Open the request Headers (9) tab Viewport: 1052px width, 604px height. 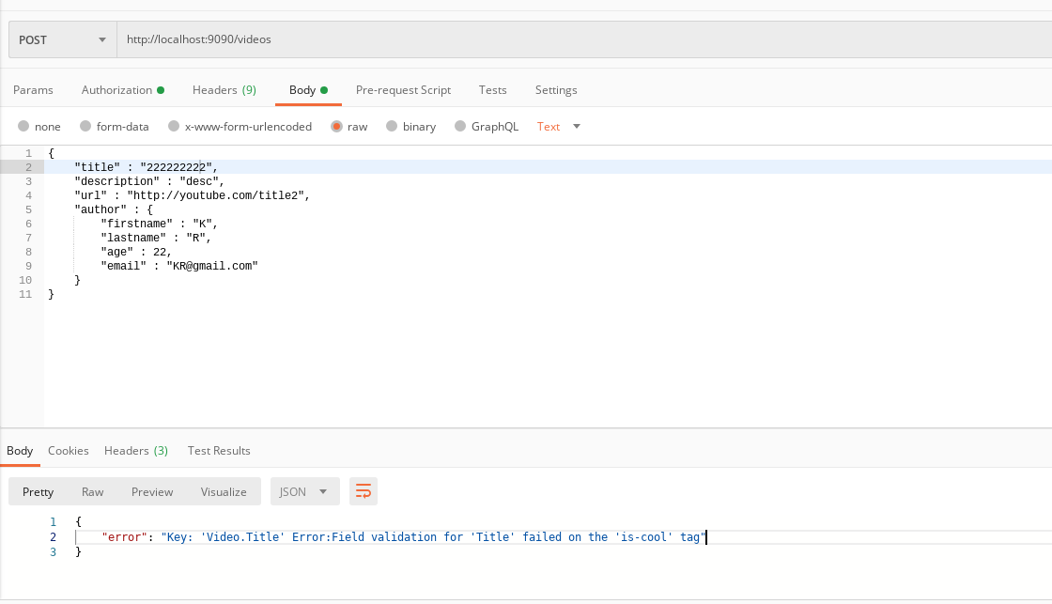224,90
